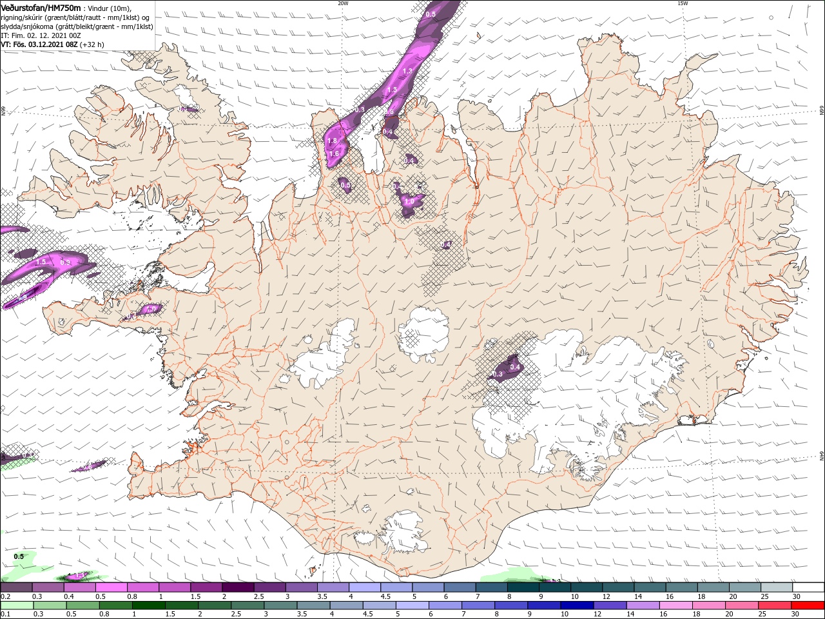Click the bold 0.5 label near bottom-left sea
Screen dimensions: 825x619
coord(19,556)
